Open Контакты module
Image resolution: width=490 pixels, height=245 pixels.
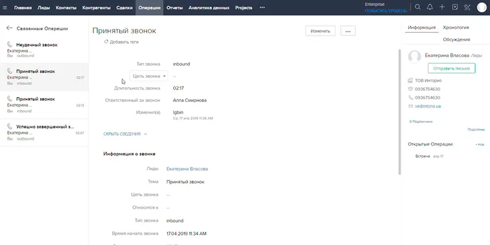pos(66,8)
